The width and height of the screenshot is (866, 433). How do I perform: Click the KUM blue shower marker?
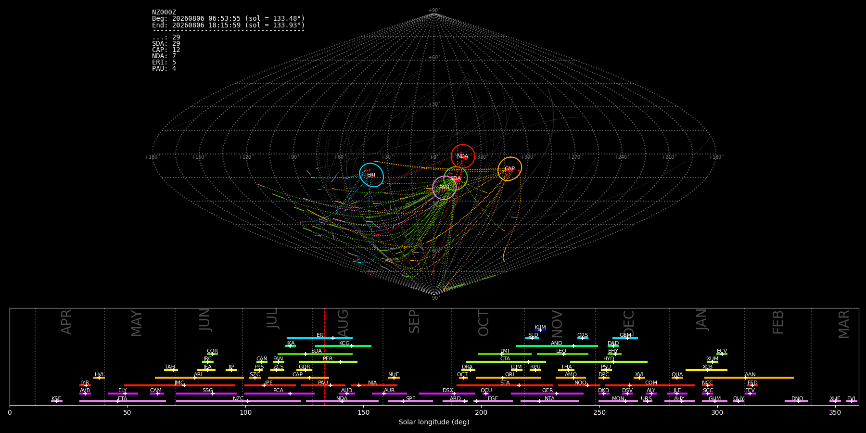[540, 330]
